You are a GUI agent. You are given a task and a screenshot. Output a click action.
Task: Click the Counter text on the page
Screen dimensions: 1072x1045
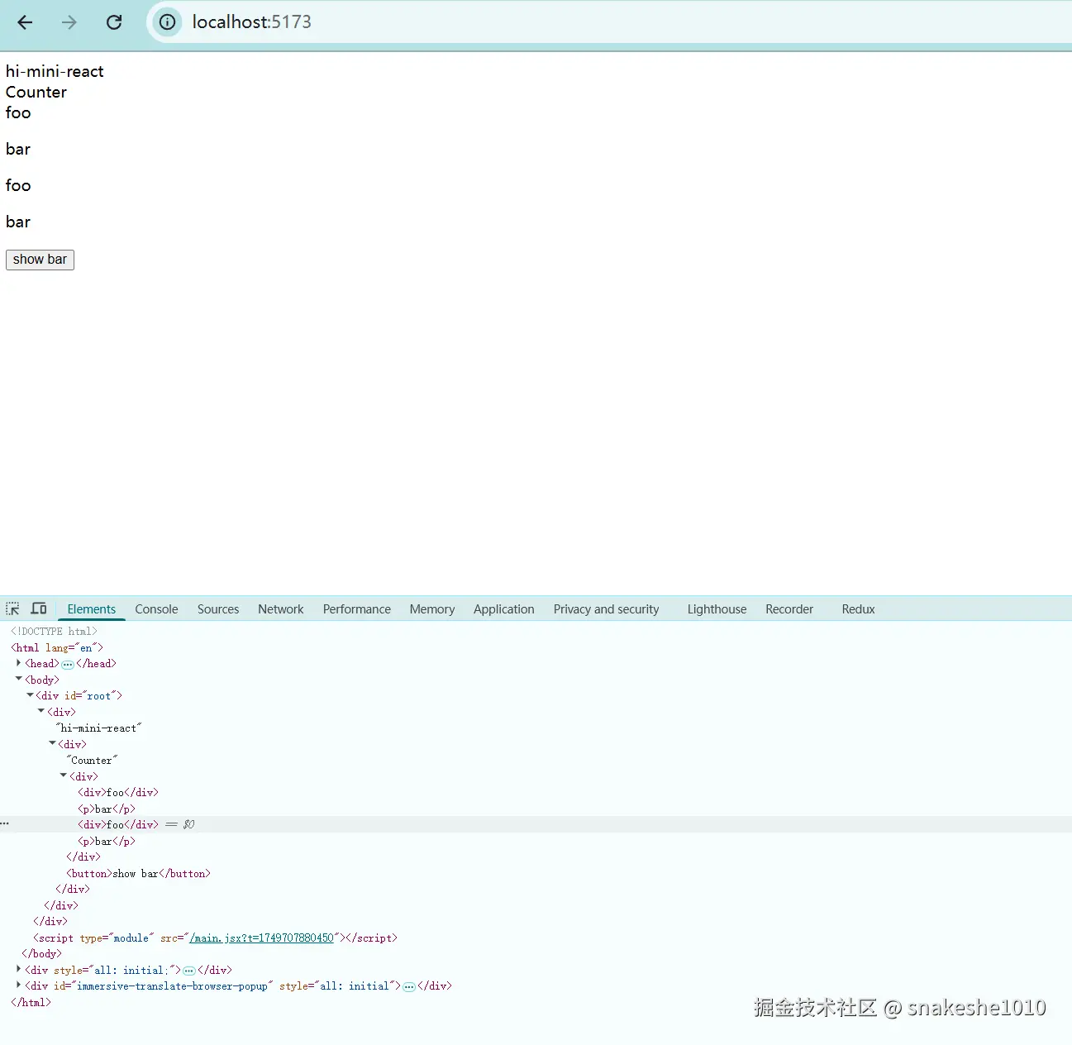pyautogui.click(x=36, y=92)
